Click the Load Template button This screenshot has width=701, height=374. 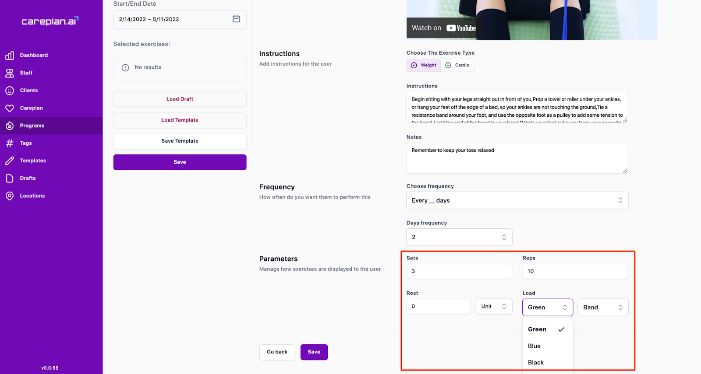click(180, 120)
